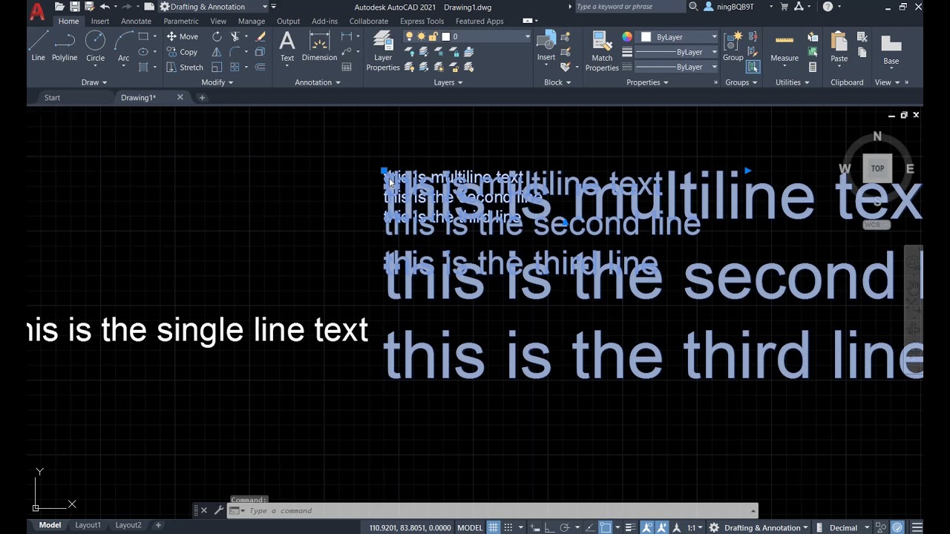This screenshot has width=950, height=534.
Task: Click the Group tool
Action: (733, 46)
